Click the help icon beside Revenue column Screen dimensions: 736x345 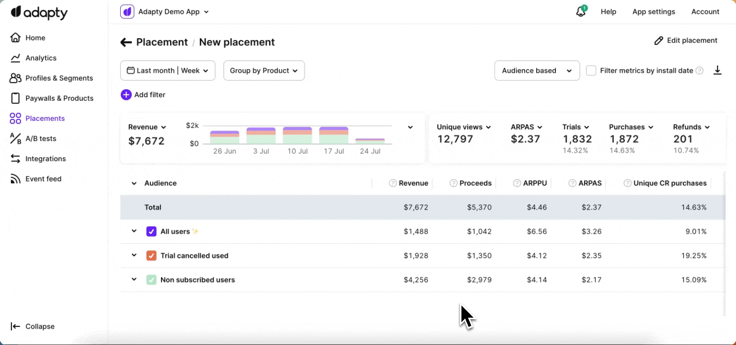click(x=393, y=183)
